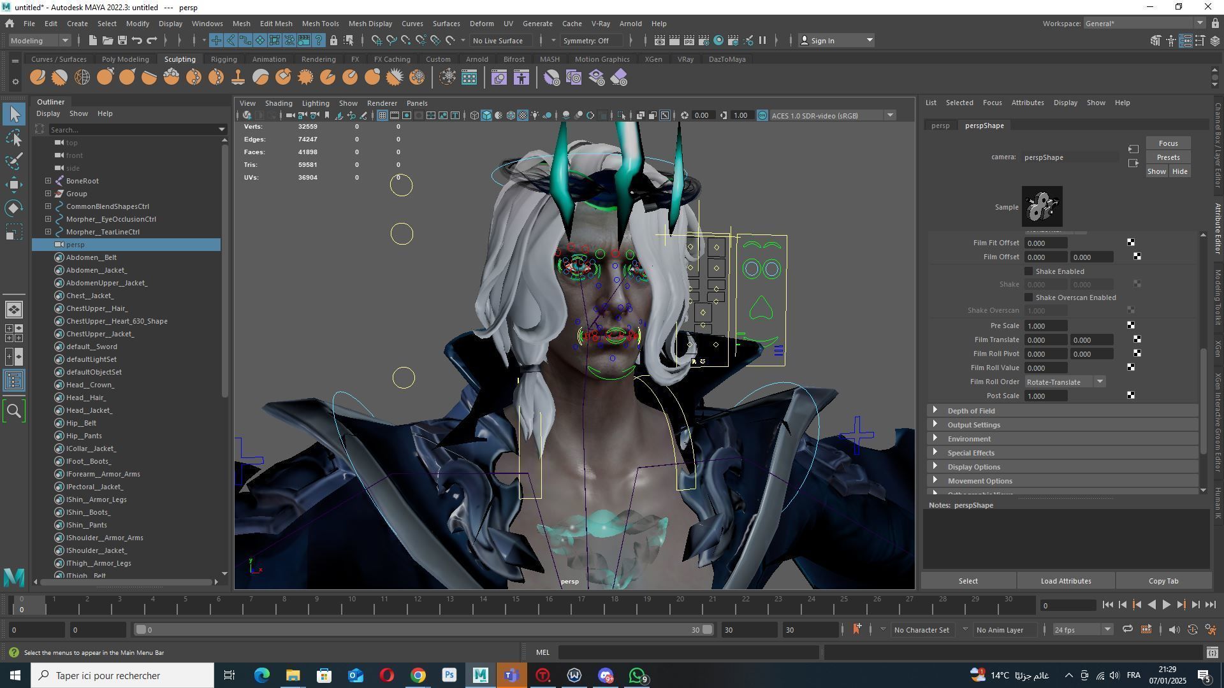Click the playback range slider bar

424,629
